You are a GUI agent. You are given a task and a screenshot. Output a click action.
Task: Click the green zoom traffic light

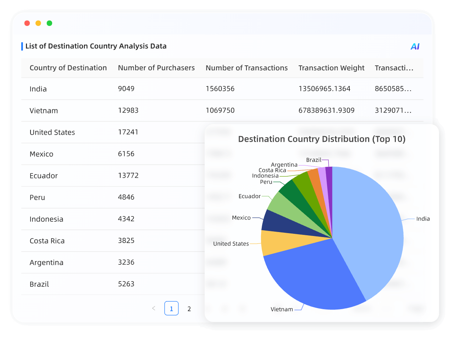coord(49,23)
